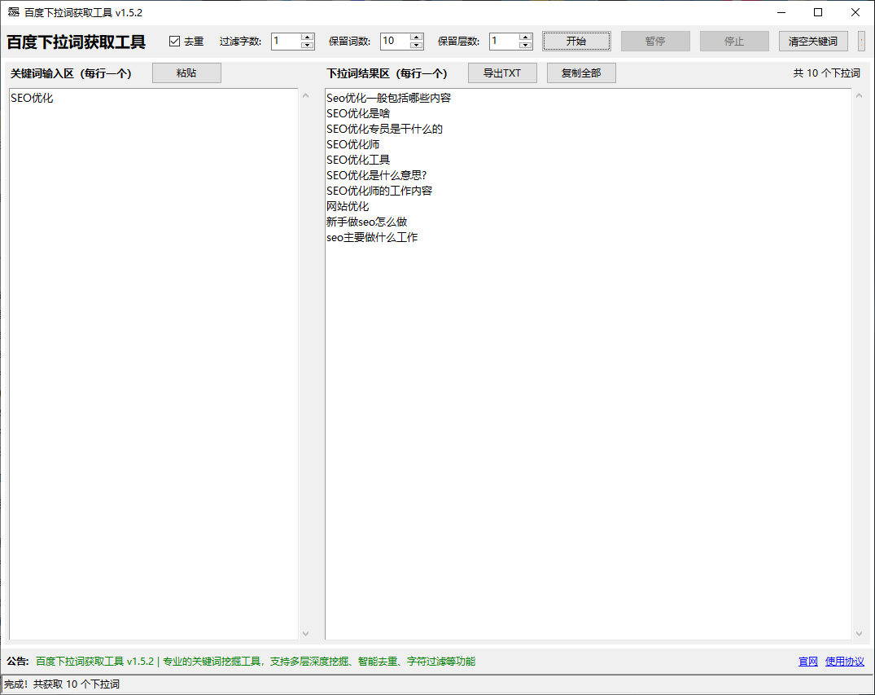Click the app icon in title bar
The width and height of the screenshot is (875, 695).
13,12
